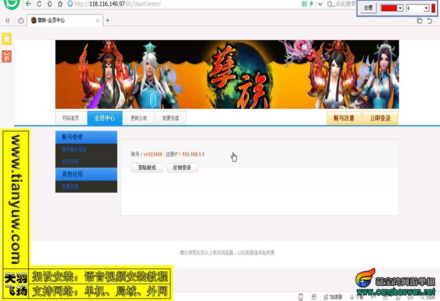The height and width of the screenshot is (301, 440).
Task: Click the 加速器 accelerator status bar item
Action: 333,297
